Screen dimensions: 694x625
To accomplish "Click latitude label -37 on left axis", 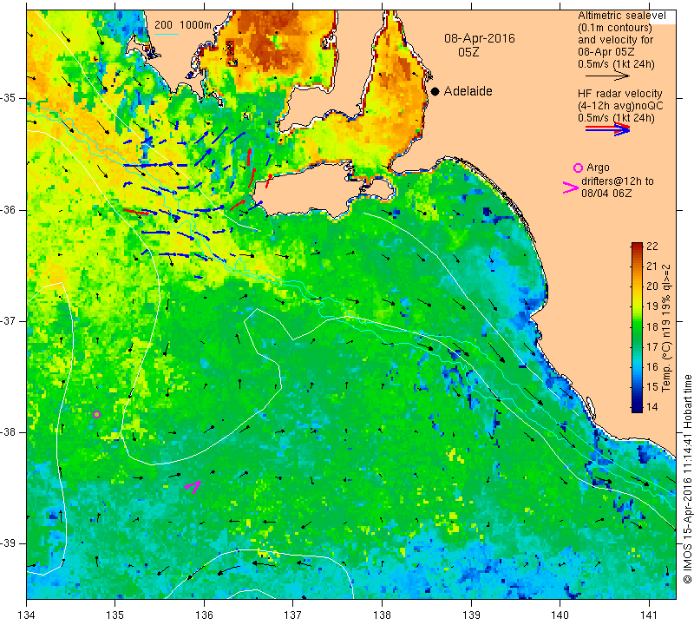I will (10, 320).
